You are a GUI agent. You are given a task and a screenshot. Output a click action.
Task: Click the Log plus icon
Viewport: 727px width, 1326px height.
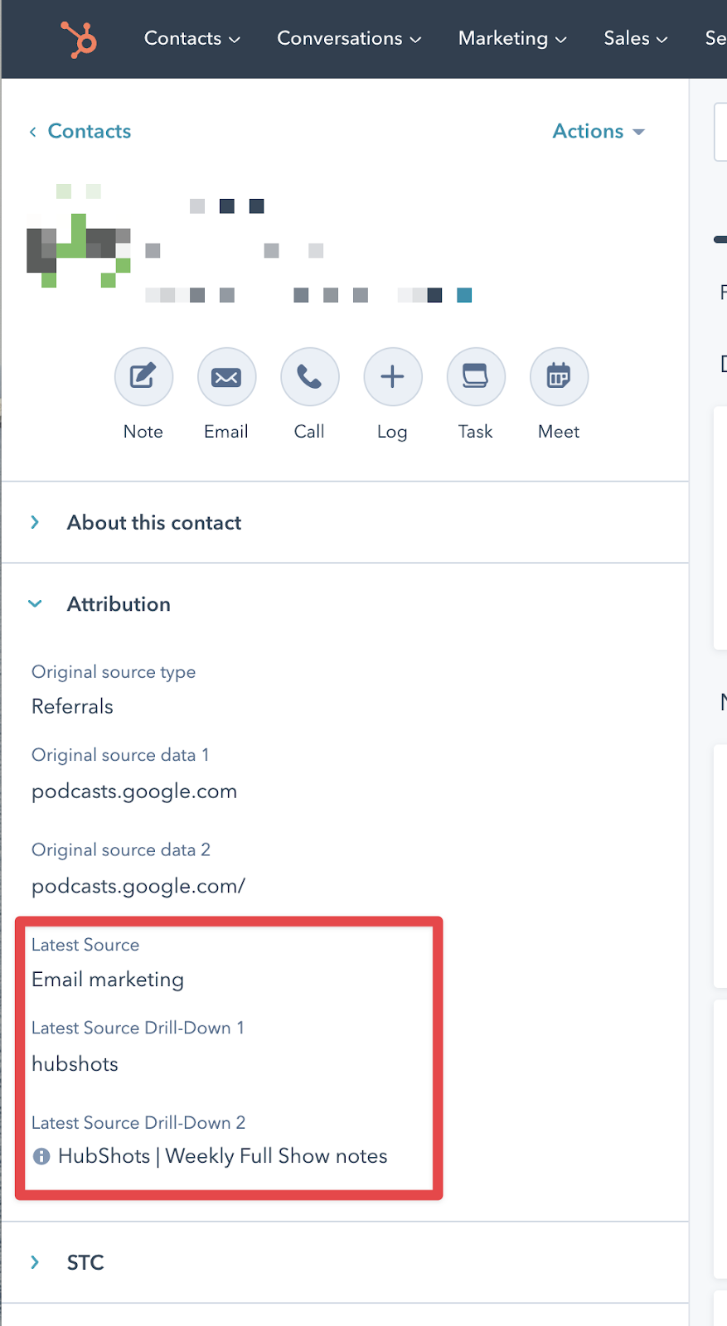[392, 376]
